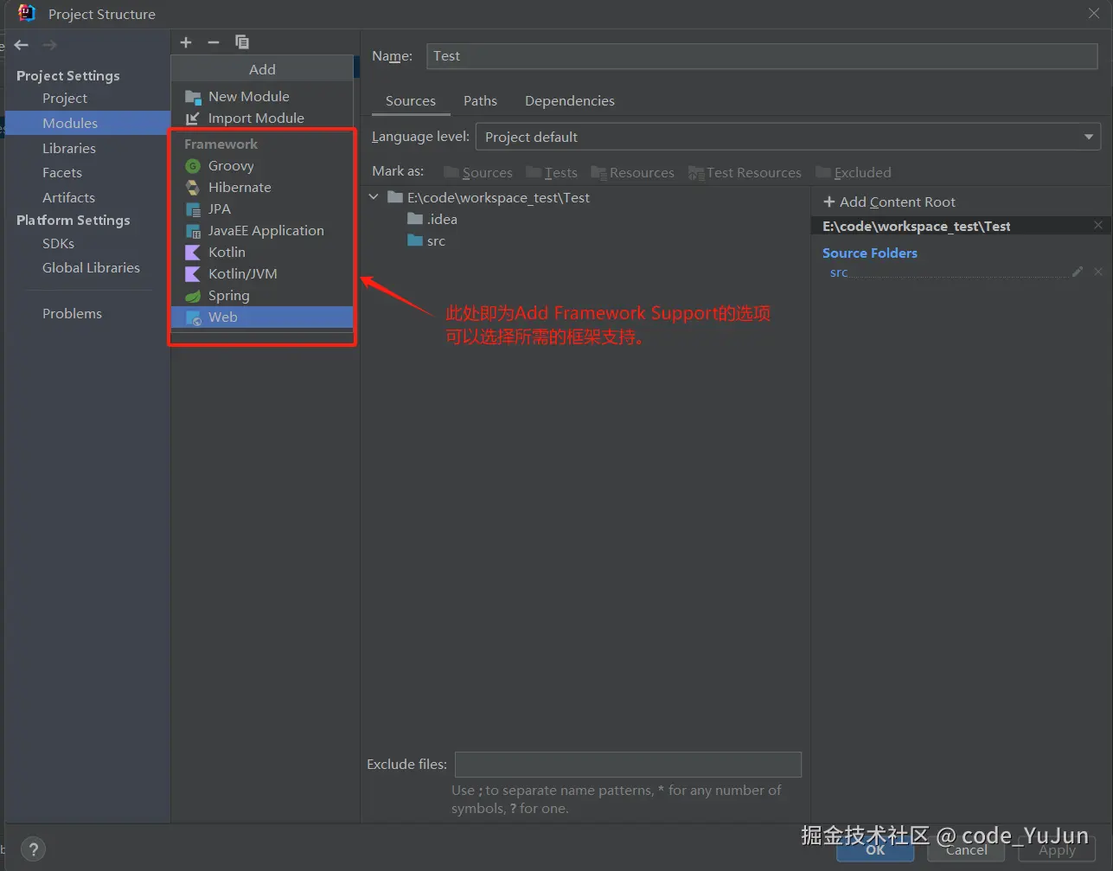Viewport: 1113px width, 871px height.
Task: Choose Web framework in the Add popup
Action: (x=222, y=317)
